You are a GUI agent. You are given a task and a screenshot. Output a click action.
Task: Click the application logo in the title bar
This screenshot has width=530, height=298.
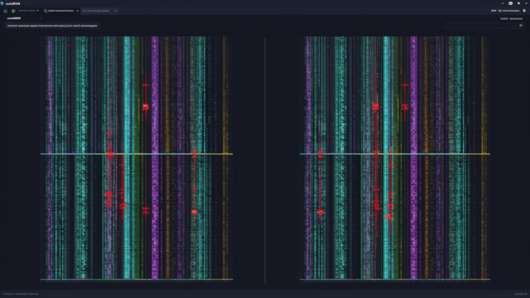coord(2,4)
